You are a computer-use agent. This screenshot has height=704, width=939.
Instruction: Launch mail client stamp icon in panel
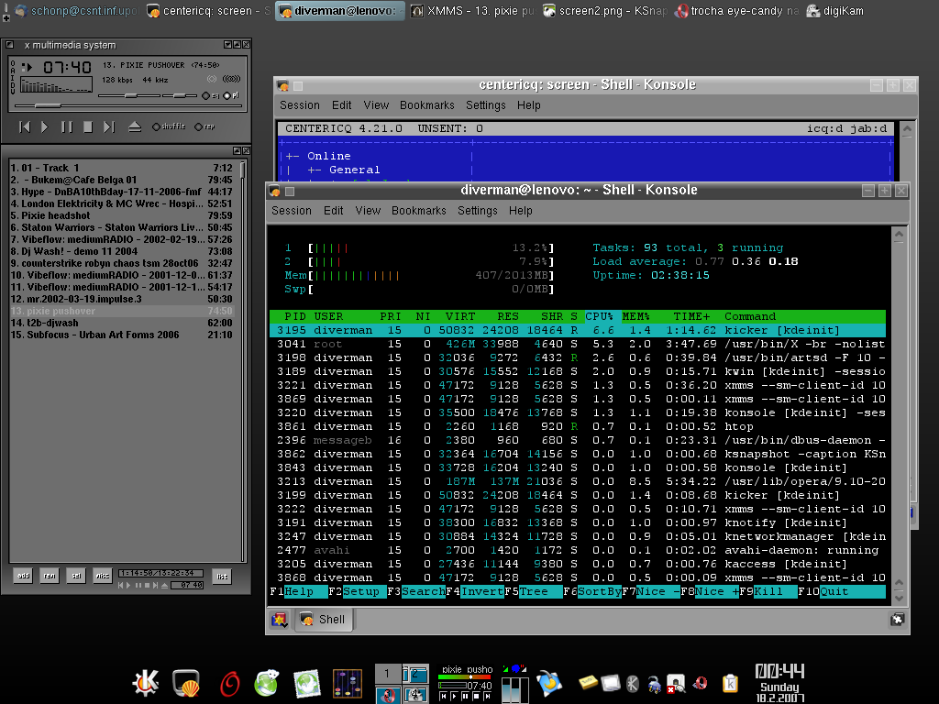306,684
